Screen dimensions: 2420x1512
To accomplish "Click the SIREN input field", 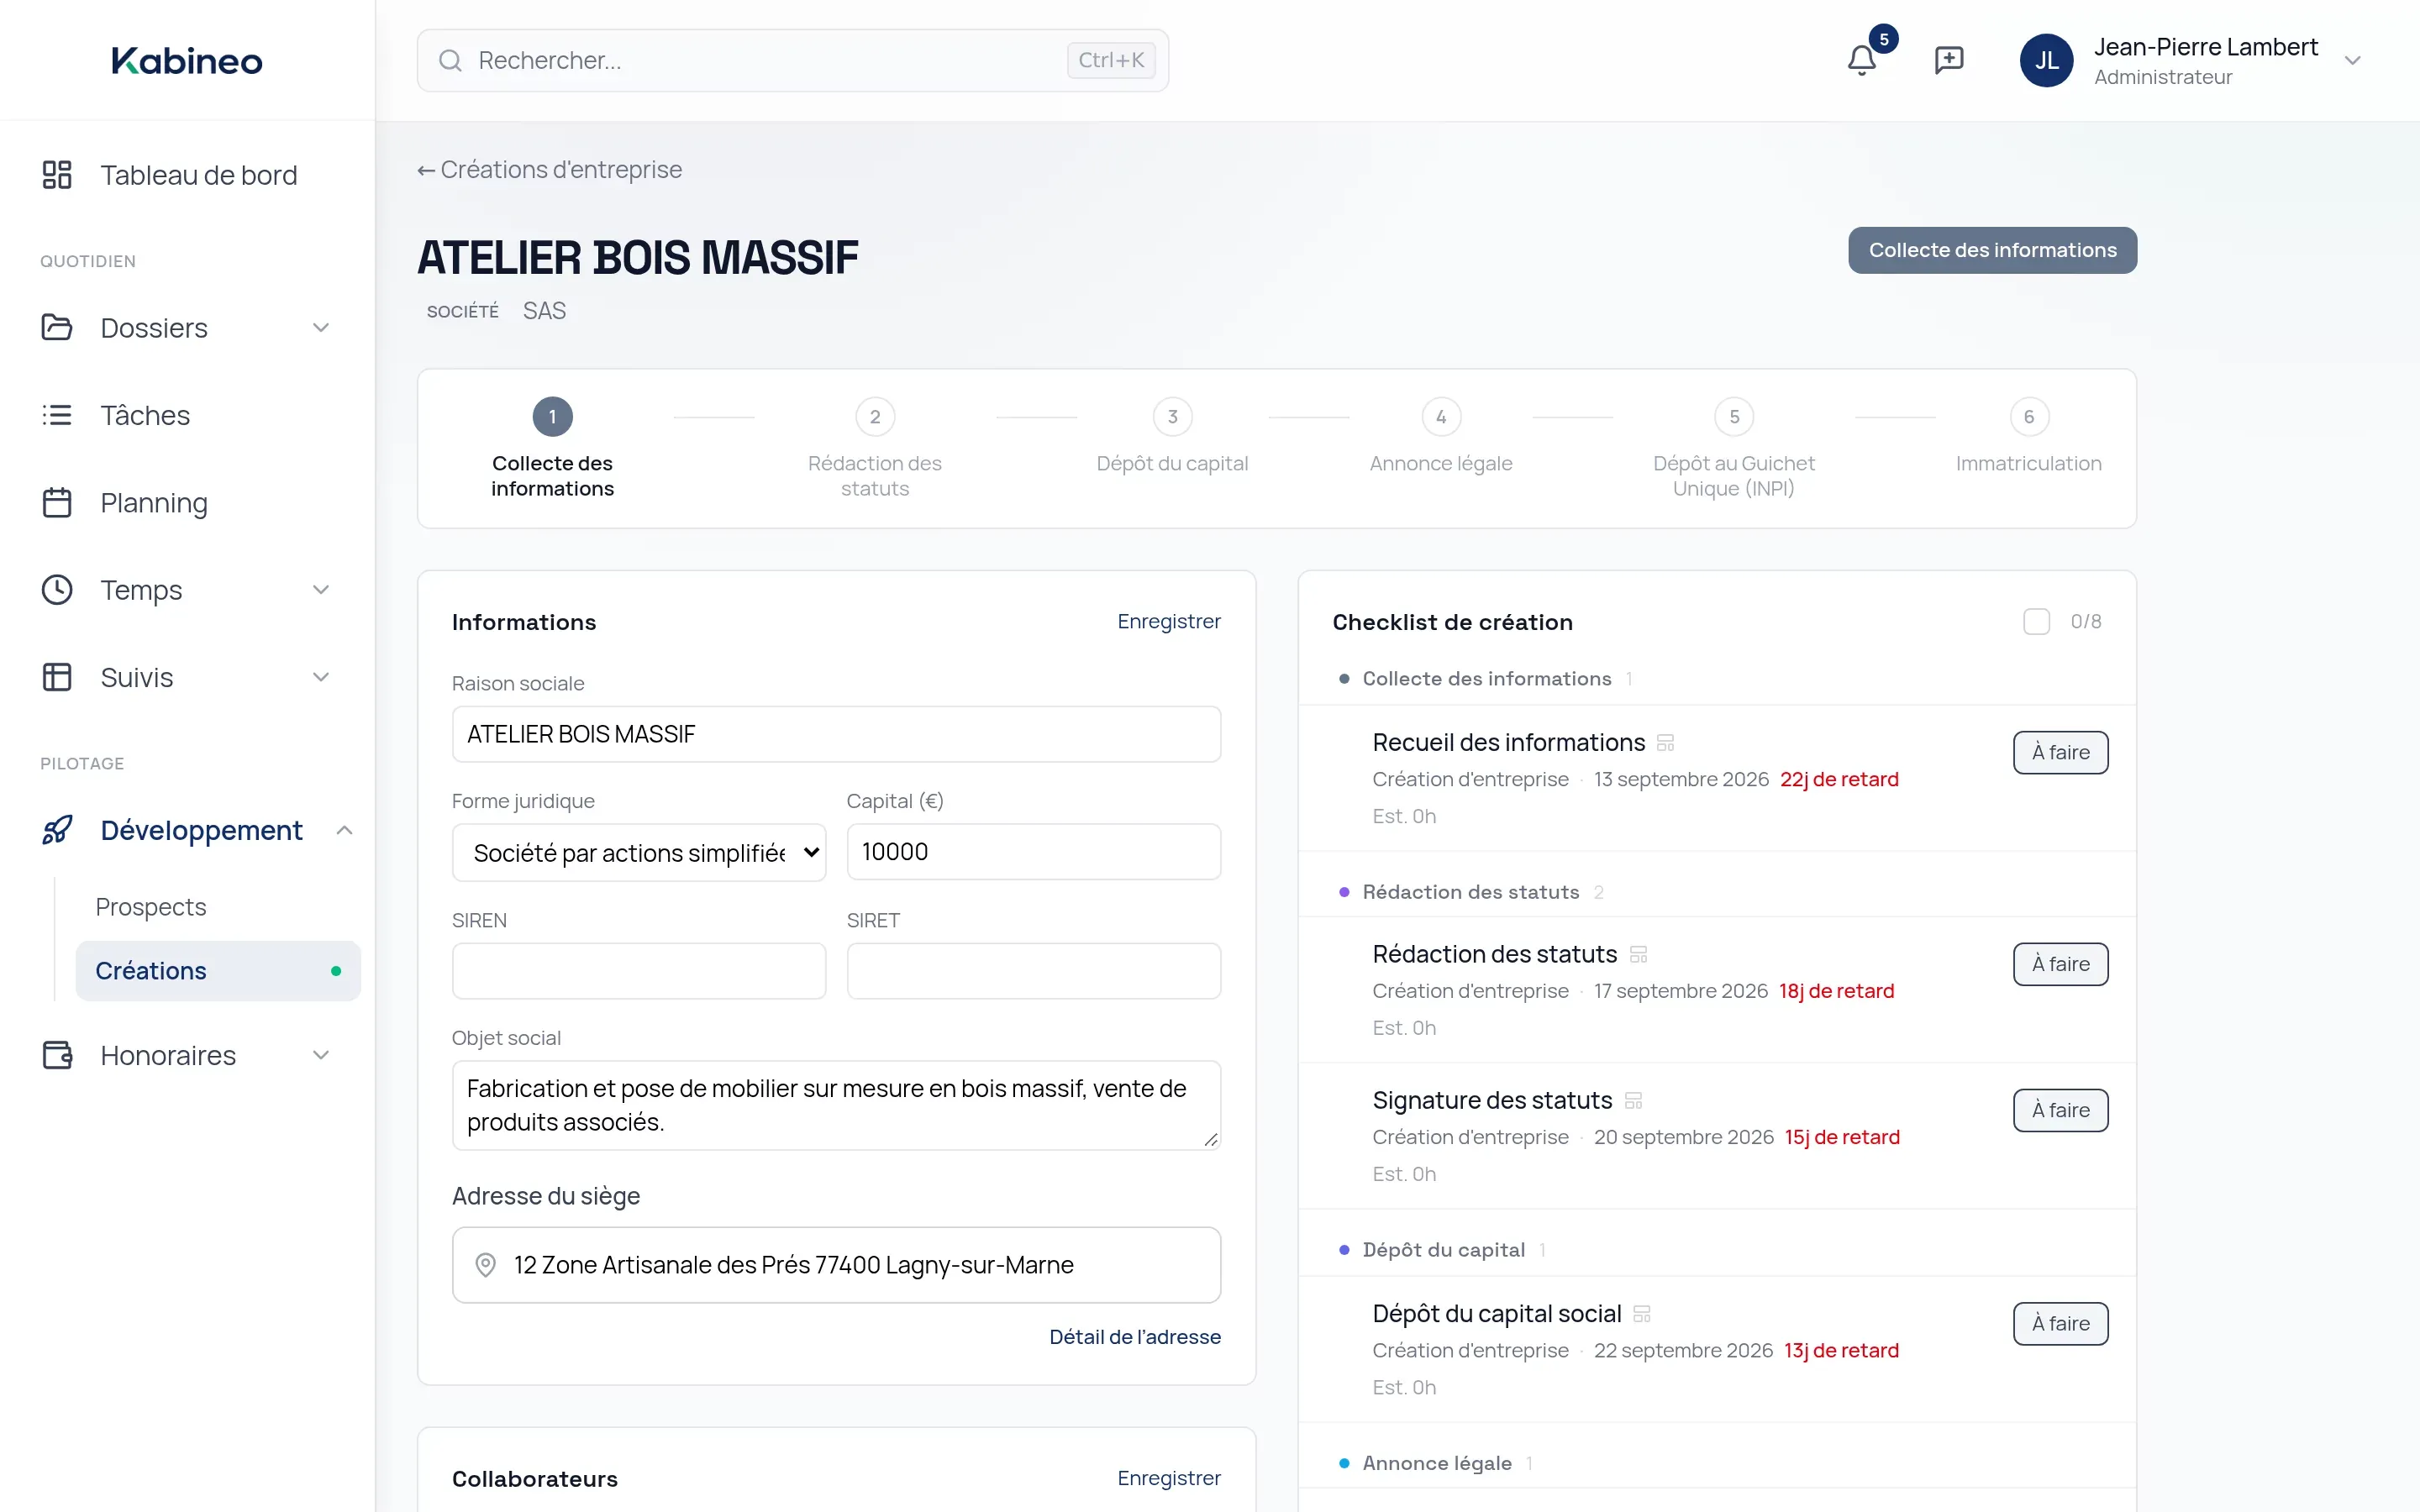I will [639, 971].
